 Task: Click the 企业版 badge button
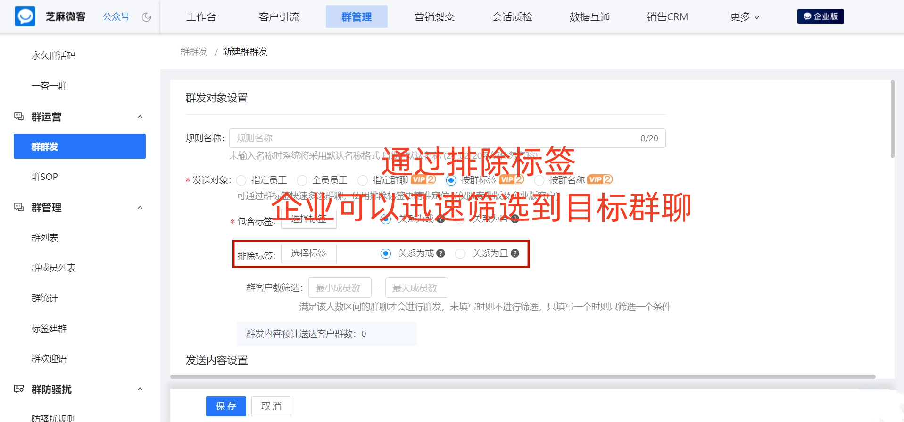coord(821,16)
